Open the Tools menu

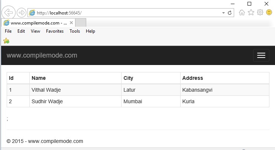75,31
